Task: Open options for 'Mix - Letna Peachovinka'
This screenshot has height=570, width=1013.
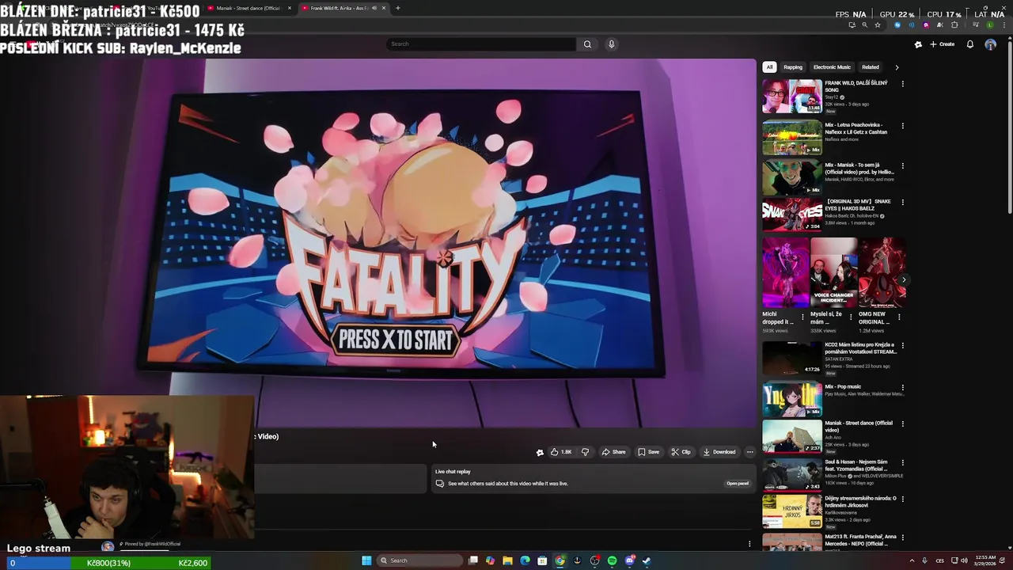Action: (x=902, y=125)
